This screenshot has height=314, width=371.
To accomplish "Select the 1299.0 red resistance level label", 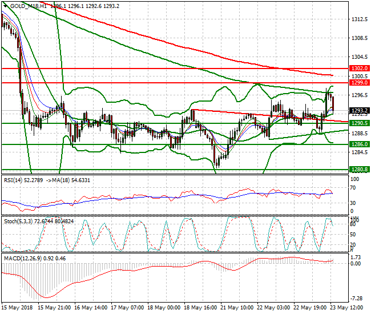I will point(360,83).
